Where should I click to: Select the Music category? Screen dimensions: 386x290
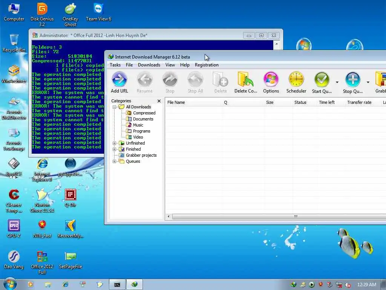[x=135, y=125]
